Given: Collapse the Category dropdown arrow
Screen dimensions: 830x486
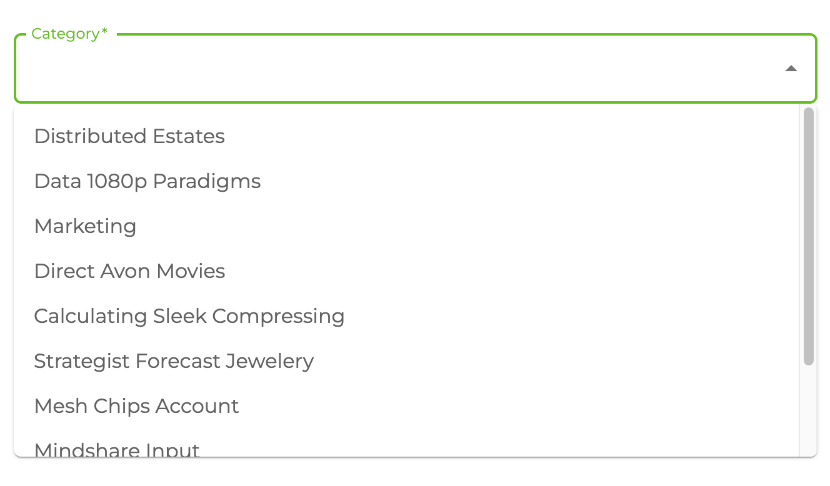Looking at the screenshot, I should pos(791,69).
